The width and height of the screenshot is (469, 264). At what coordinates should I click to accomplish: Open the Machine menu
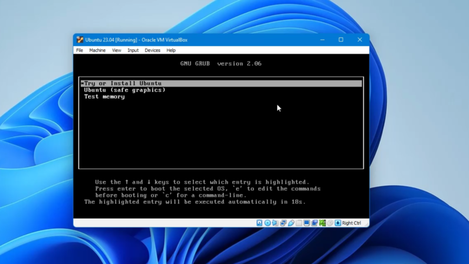pyautogui.click(x=97, y=50)
